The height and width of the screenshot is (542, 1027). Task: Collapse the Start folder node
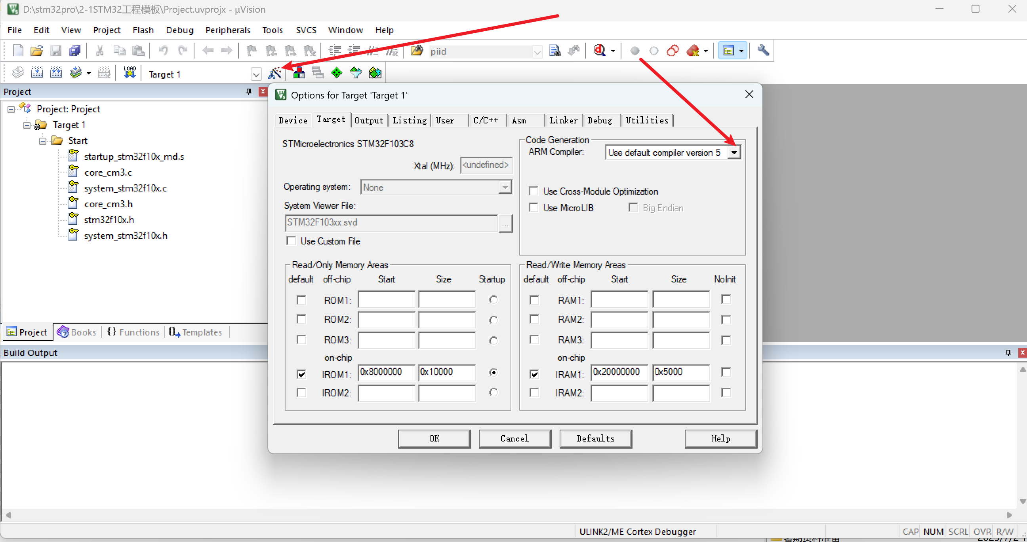(x=43, y=141)
